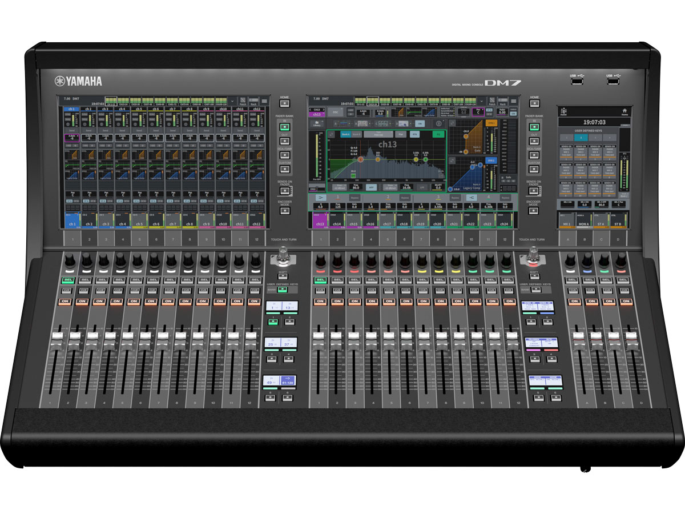This screenshot has width=685, height=514.
Task: Select DCA/DAW fader bank beside the center screen
Action: point(534,155)
